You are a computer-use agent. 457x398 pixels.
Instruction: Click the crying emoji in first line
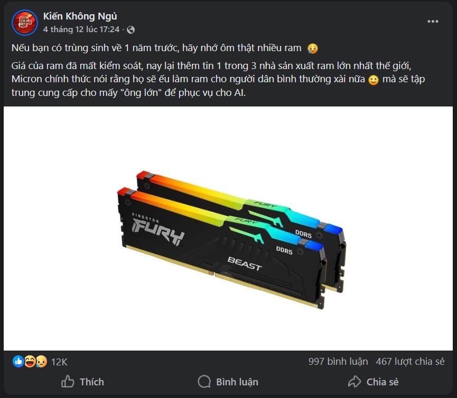click(x=313, y=48)
